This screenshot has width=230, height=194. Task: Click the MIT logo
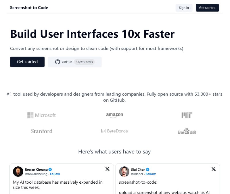187,115
